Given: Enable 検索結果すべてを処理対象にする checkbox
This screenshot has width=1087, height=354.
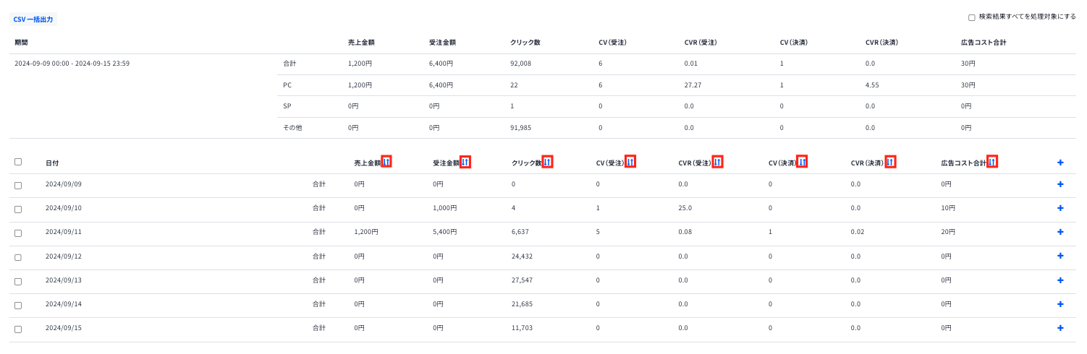Looking at the screenshot, I should pyautogui.click(x=972, y=17).
